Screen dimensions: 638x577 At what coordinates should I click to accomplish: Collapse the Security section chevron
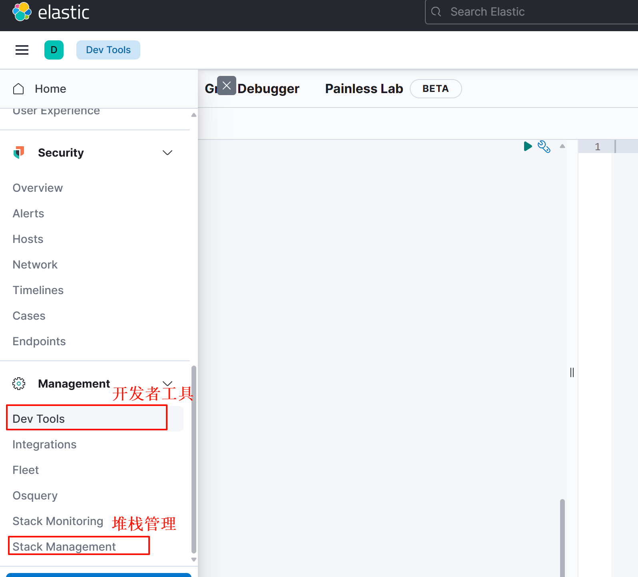point(167,153)
